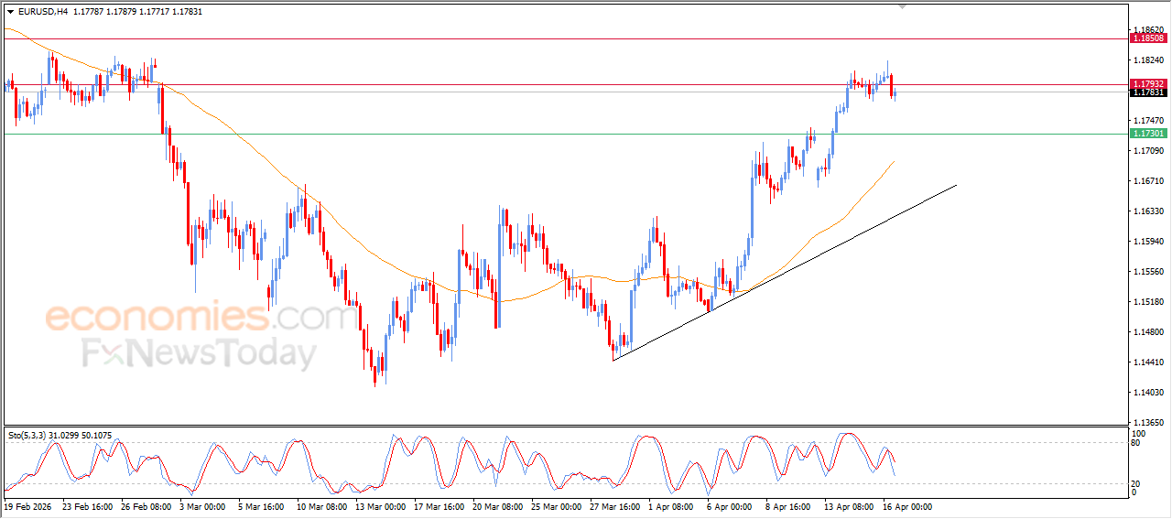Click the red 1.17932 price label
Image resolution: width=1172 pixels, height=519 pixels.
pyautogui.click(x=1148, y=83)
